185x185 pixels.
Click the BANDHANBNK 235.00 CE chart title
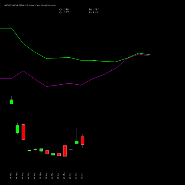pyautogui.click(x=30, y=6)
